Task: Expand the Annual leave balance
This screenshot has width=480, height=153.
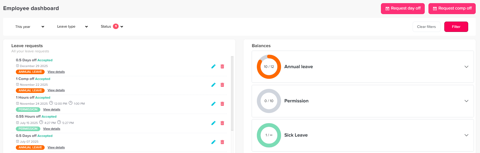Action: click(x=466, y=67)
